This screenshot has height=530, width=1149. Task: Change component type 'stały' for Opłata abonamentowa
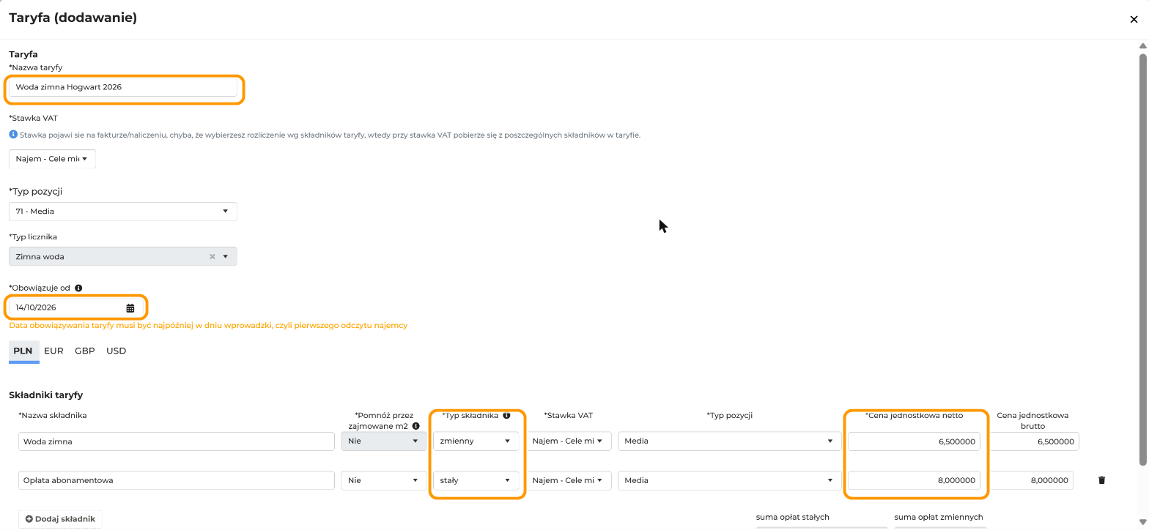click(x=476, y=480)
